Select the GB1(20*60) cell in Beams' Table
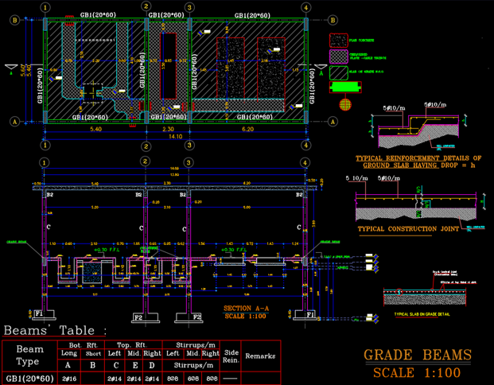This screenshot has width=494, height=385. 30,379
